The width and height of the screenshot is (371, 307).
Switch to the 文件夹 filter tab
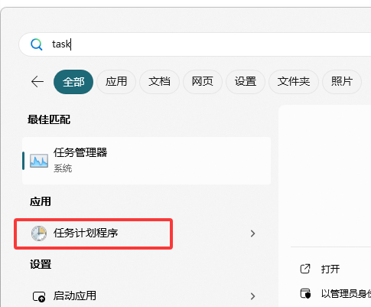point(294,82)
